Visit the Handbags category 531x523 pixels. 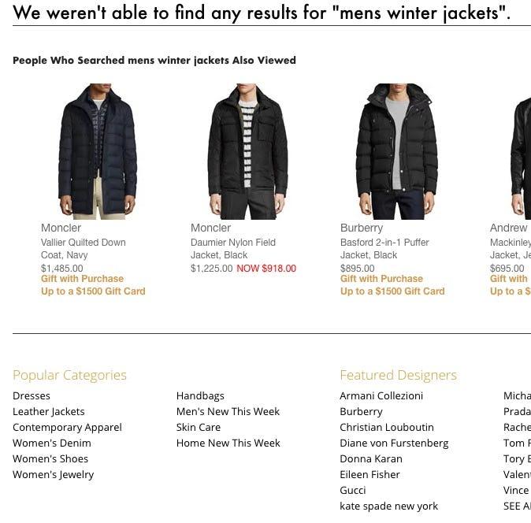200,395
